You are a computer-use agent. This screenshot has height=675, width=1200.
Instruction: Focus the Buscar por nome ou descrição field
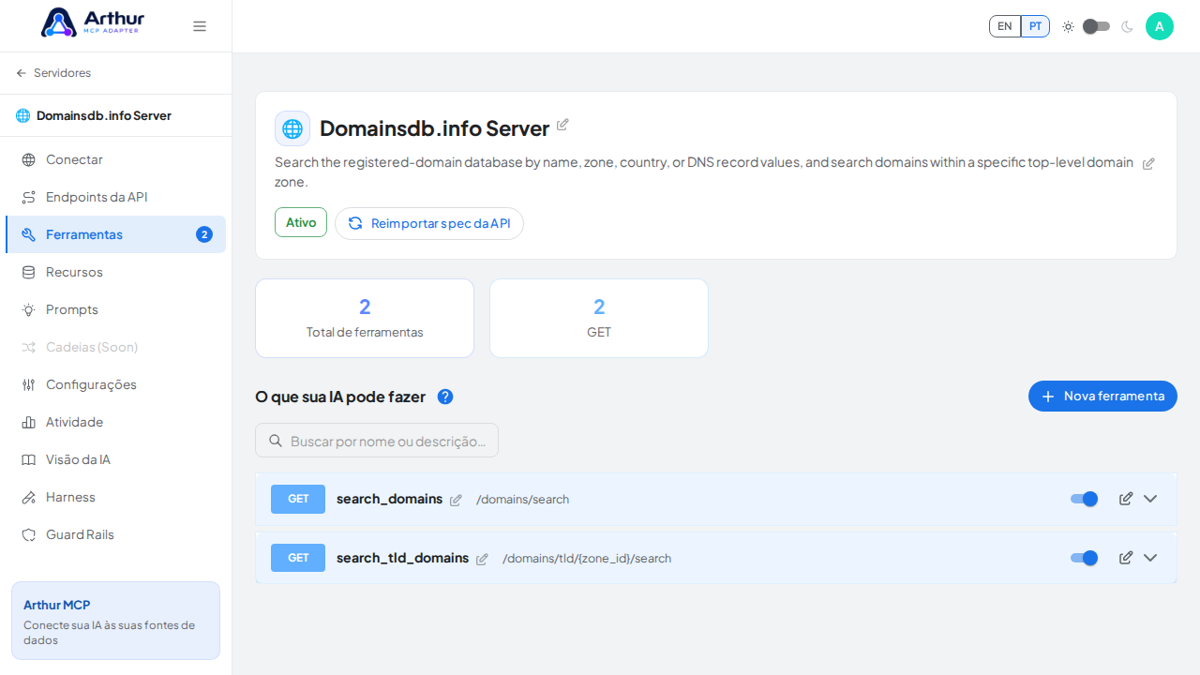pos(377,441)
